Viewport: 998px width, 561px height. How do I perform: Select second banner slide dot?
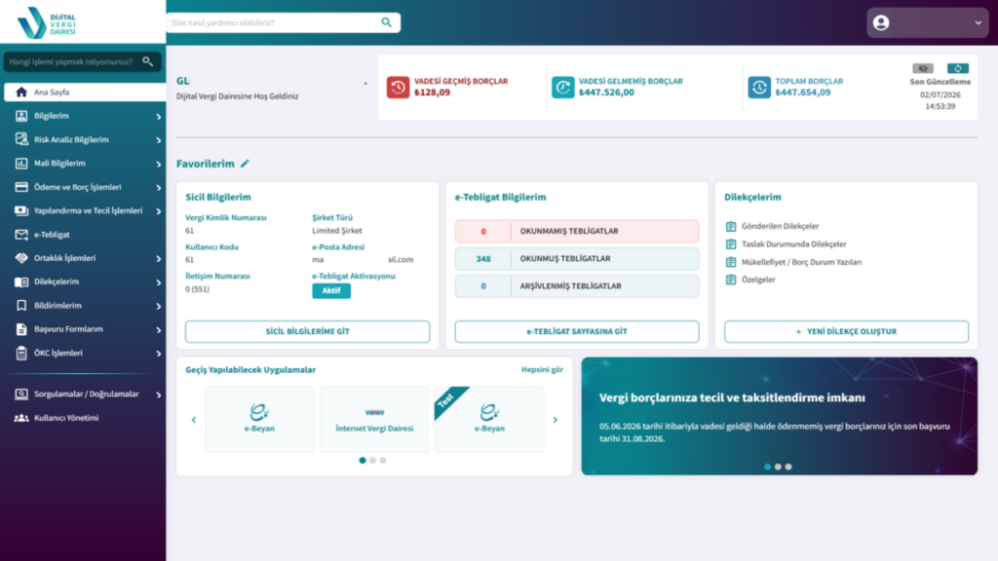click(x=778, y=467)
